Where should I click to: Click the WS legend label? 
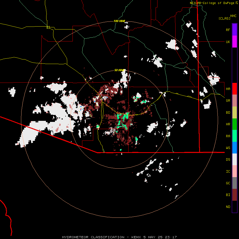tap(228, 148)
